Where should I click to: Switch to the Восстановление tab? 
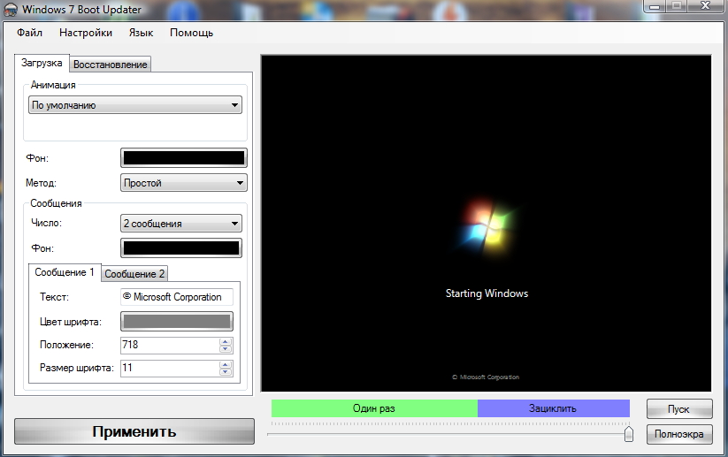click(111, 64)
